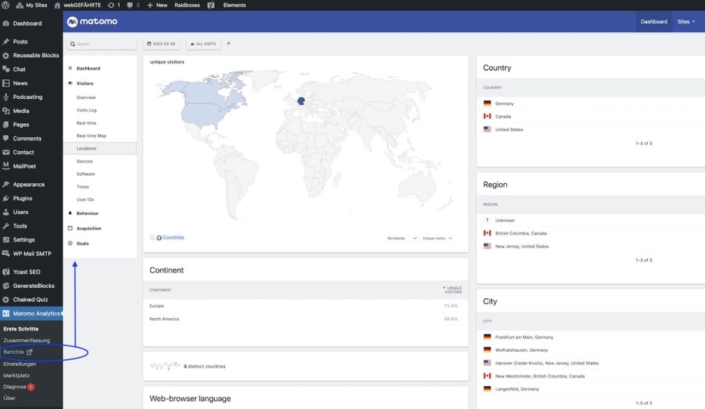The image size is (705, 409).
Task: Click the Pages sidebar icon
Action: [x=6, y=125]
